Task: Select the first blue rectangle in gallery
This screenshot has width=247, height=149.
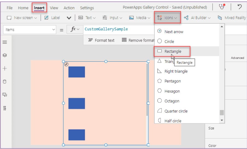Action: pos(77,72)
